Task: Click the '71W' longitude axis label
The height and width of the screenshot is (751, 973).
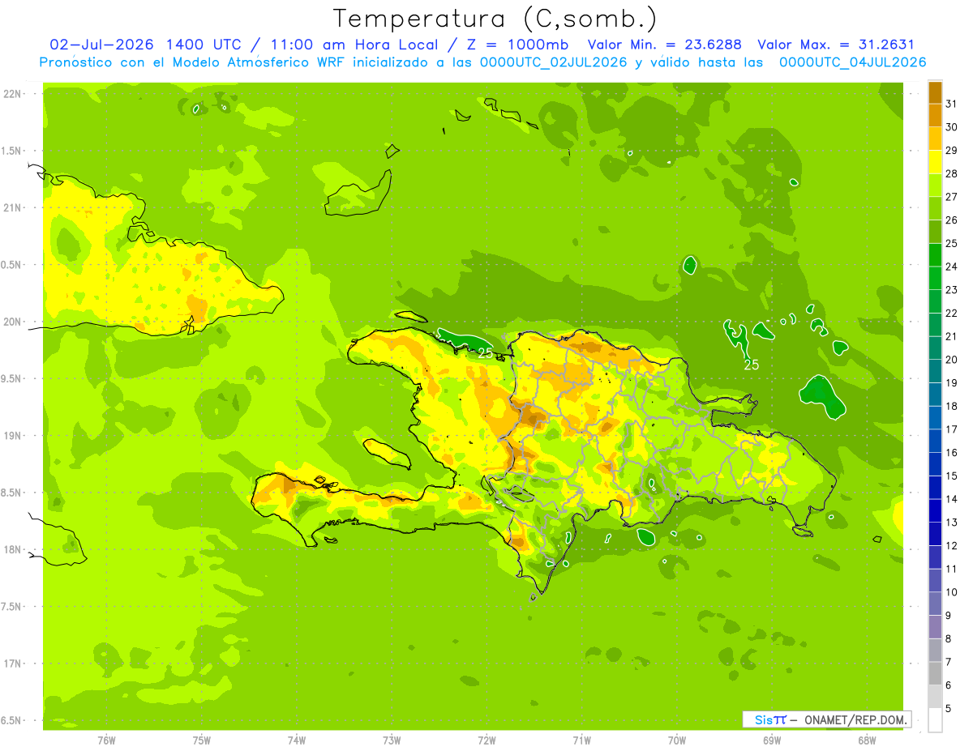Action: 581,740
